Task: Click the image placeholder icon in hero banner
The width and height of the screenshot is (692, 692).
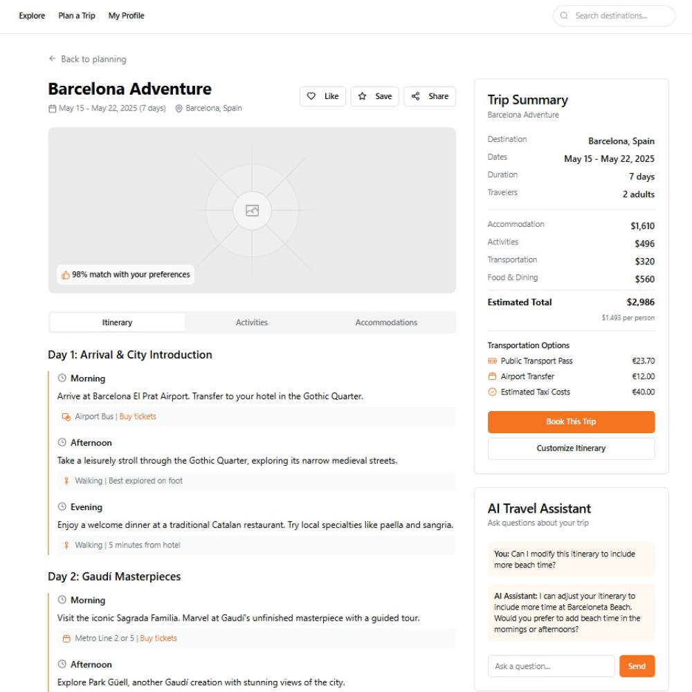Action: (x=252, y=210)
